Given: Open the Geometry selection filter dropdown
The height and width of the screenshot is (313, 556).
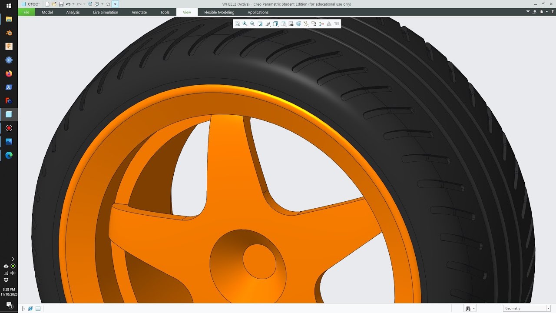Looking at the screenshot, I should pyautogui.click(x=527, y=308).
